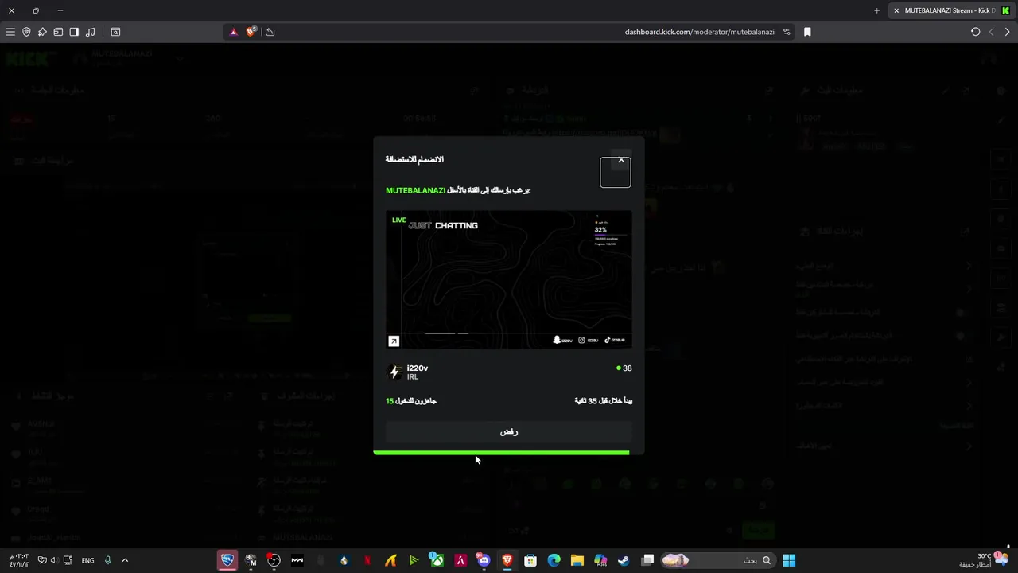This screenshot has width=1018, height=573.
Task: Select the MUTEBALANAZI Stream browser tab
Action: coord(950,10)
